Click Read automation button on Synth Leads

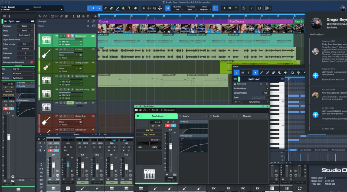[70, 103]
